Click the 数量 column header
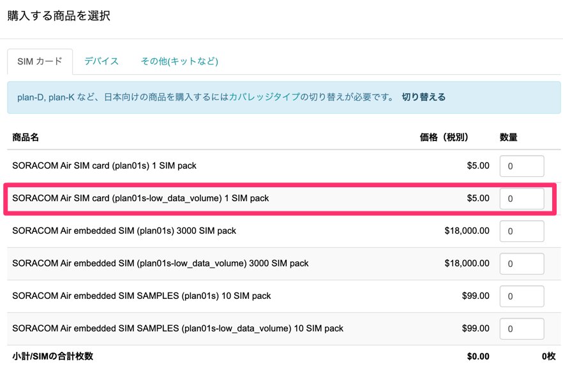 point(508,137)
